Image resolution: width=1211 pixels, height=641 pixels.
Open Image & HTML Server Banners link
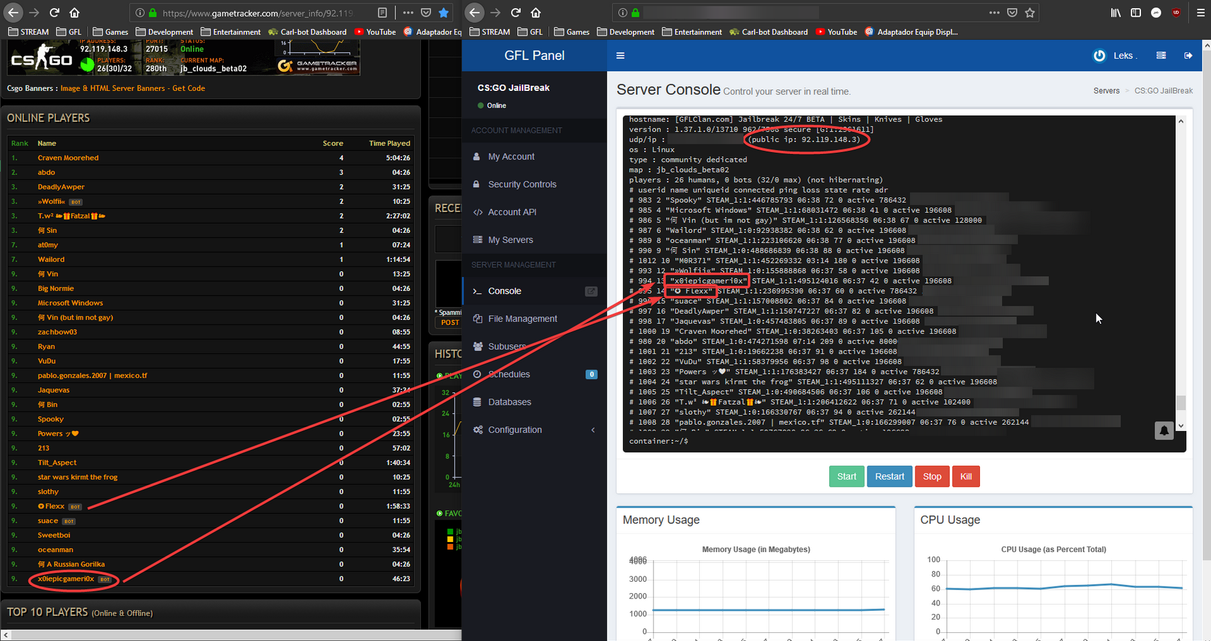(132, 88)
